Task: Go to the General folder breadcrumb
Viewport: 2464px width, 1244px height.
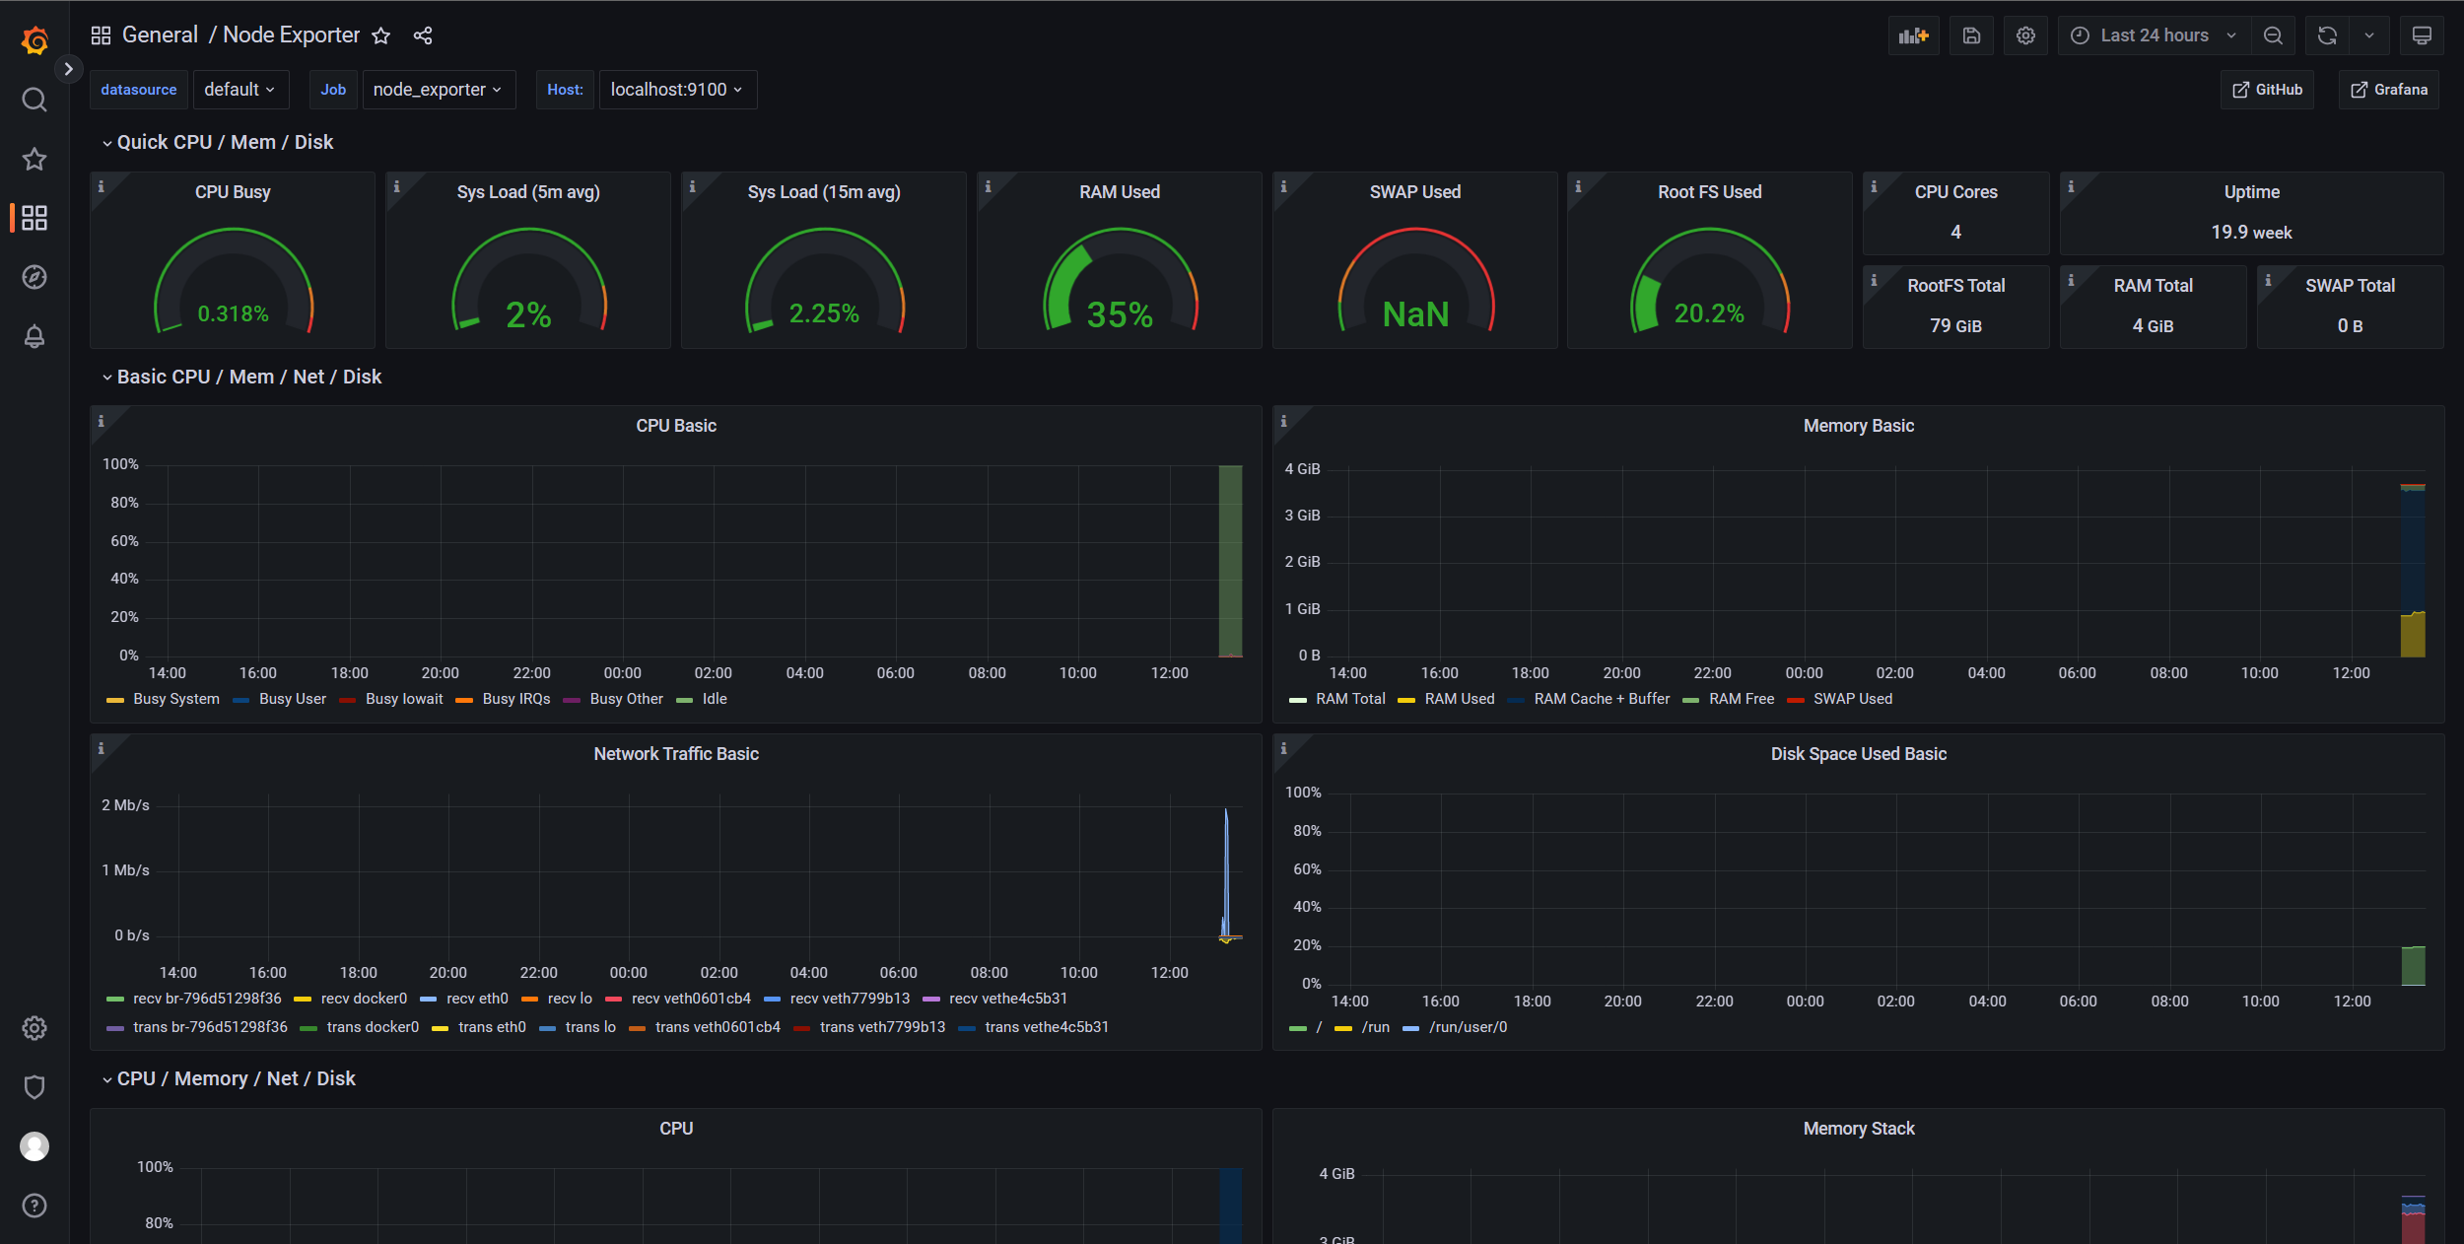Action: tap(160, 35)
